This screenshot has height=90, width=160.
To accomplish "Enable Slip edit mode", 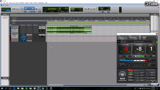I will tap(4, 10).
